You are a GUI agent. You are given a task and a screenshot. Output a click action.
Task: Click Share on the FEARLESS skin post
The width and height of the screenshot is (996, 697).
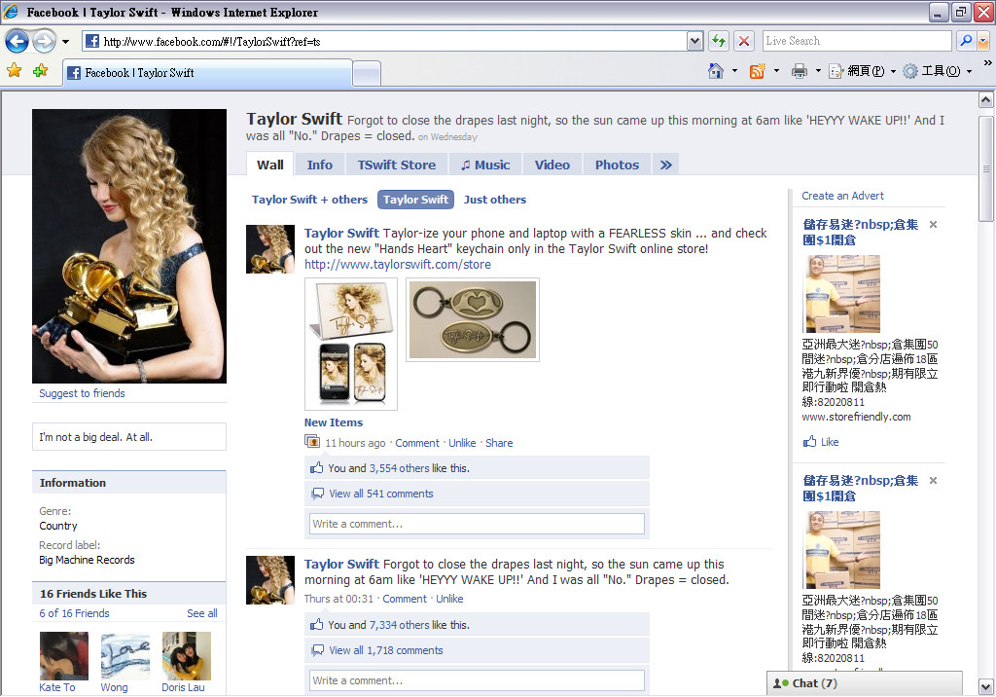pos(499,443)
